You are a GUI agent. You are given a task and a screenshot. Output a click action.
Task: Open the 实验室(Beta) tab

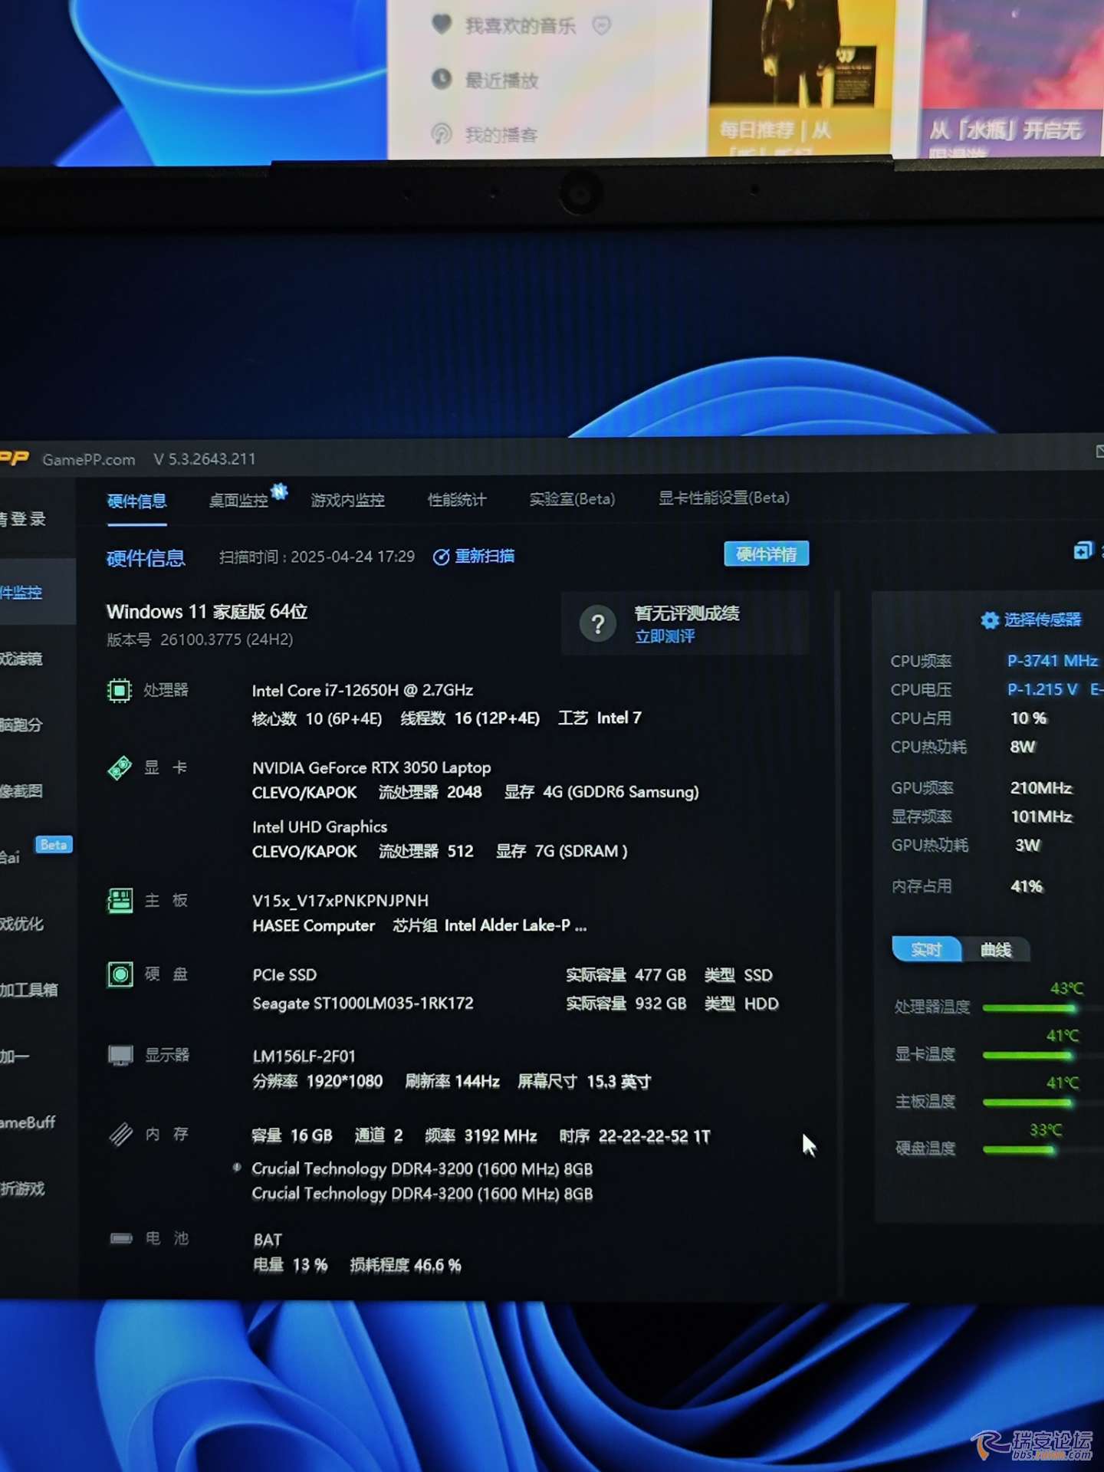click(x=572, y=499)
